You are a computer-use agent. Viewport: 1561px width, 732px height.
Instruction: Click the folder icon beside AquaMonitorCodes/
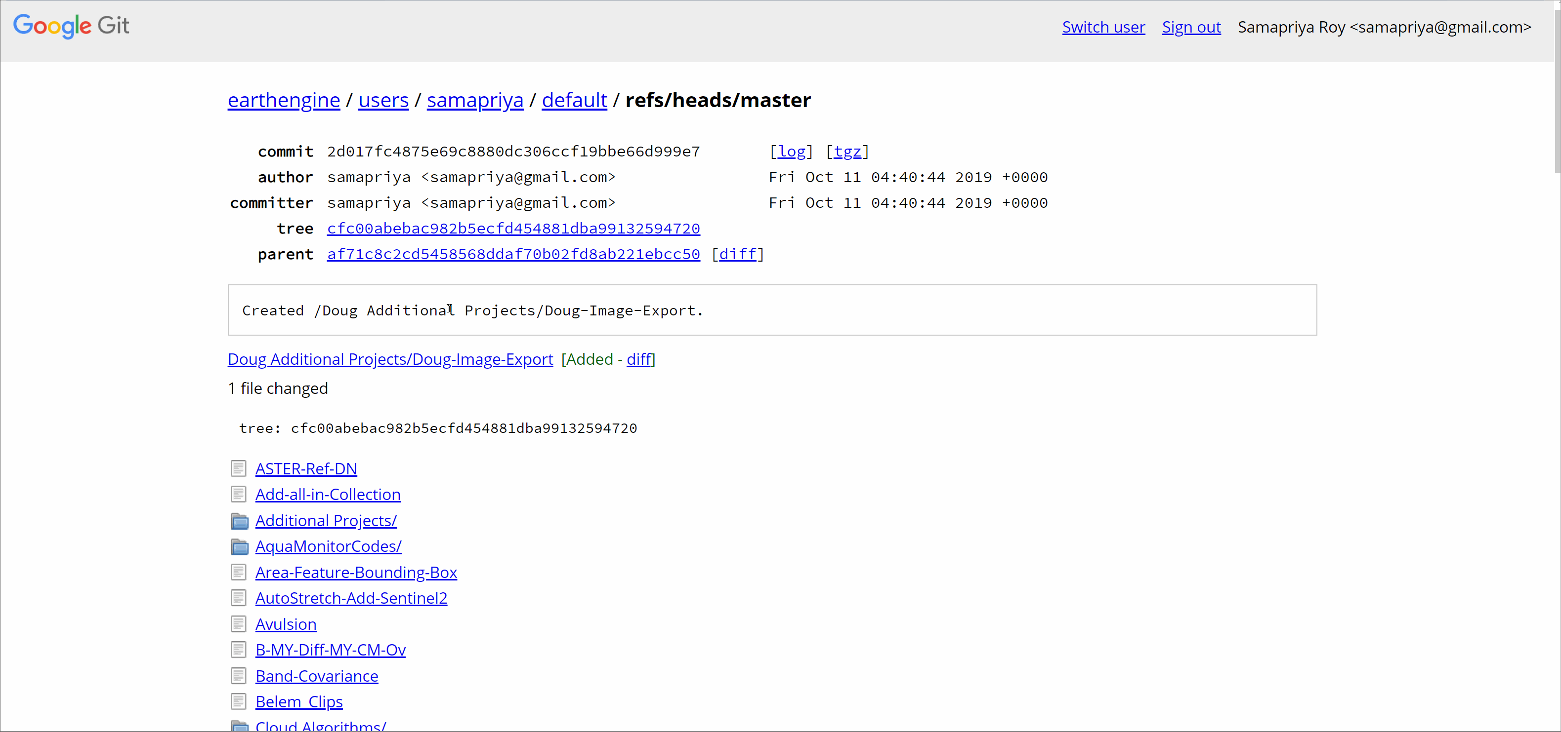[x=239, y=547]
